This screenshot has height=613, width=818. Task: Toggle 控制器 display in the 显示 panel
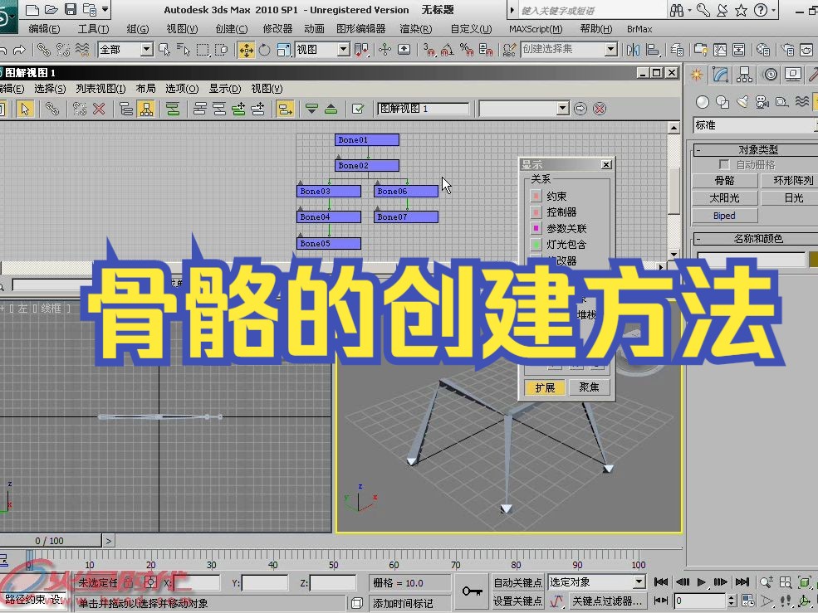coord(536,211)
